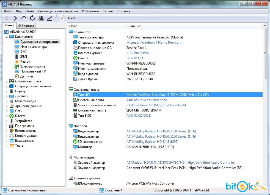Click the 3D-акселератор row icon

[x=75, y=141]
